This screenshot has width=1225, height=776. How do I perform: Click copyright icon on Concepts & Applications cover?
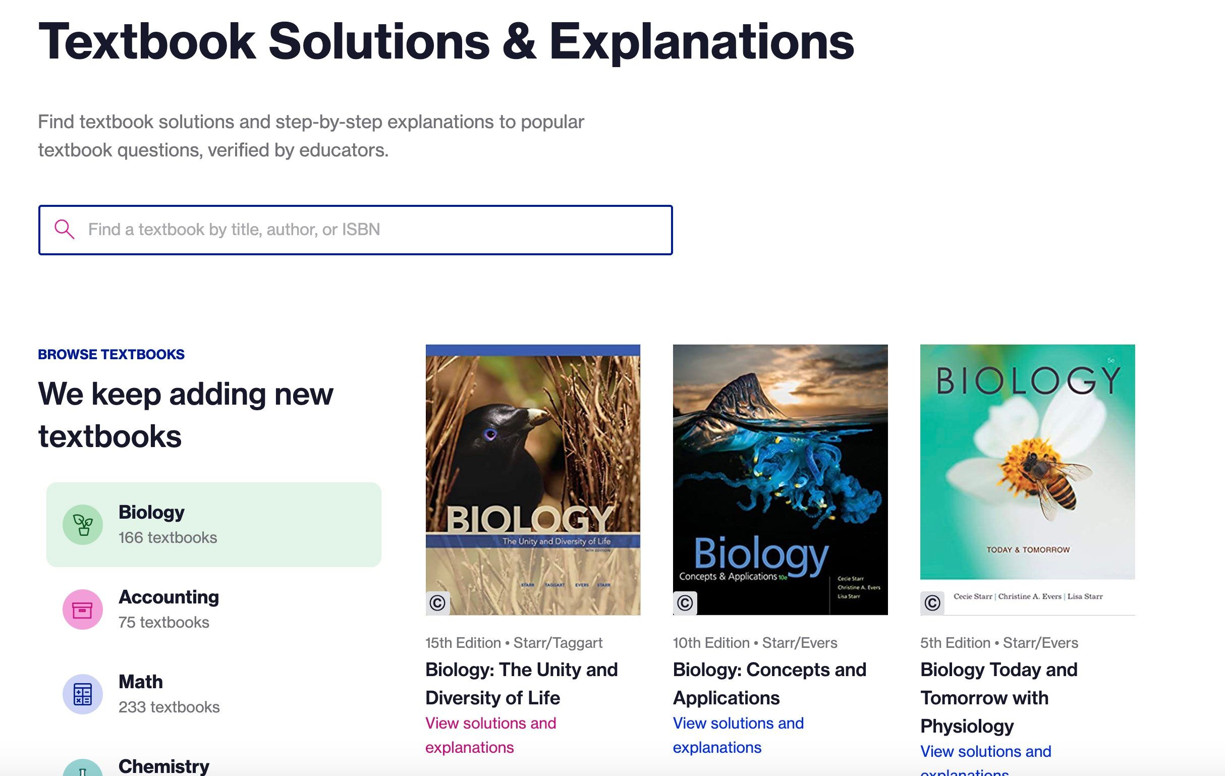click(x=685, y=603)
